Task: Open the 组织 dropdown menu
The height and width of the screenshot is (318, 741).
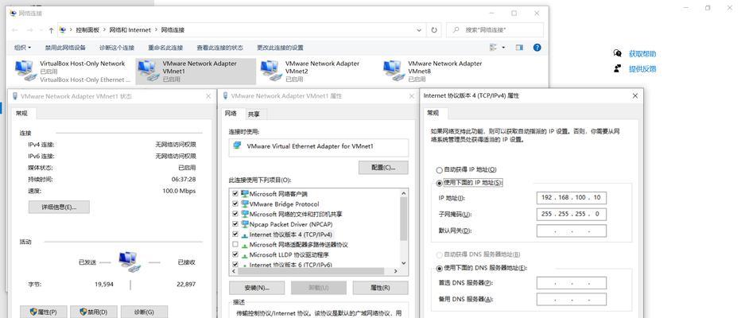Action: point(23,47)
